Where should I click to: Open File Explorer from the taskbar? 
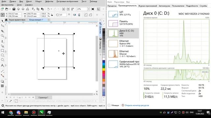(26, 112)
